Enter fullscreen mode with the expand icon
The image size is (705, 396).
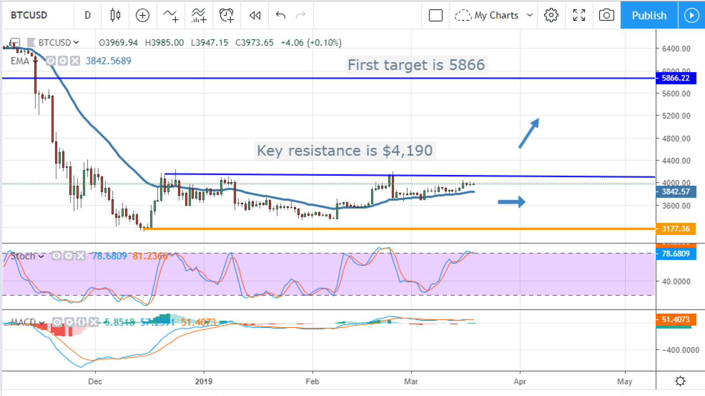[579, 15]
